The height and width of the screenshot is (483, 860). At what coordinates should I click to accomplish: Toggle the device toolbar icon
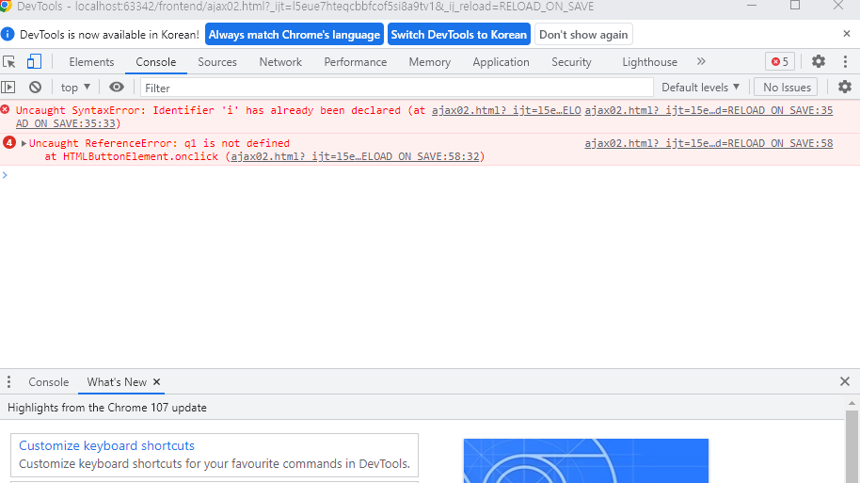point(34,61)
